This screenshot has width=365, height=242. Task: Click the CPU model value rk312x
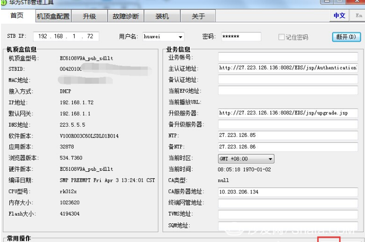(68, 191)
